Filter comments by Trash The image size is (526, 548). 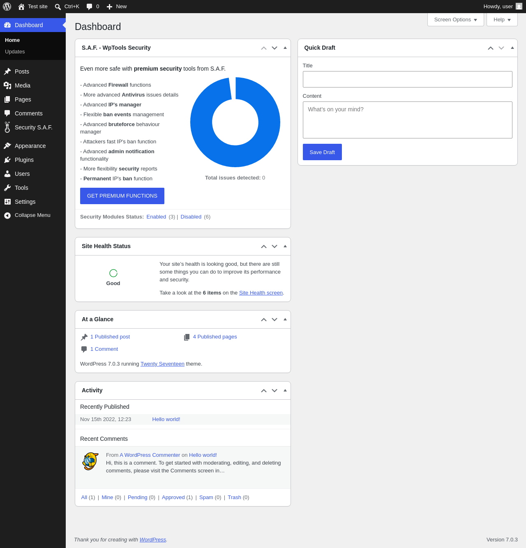(x=234, y=497)
